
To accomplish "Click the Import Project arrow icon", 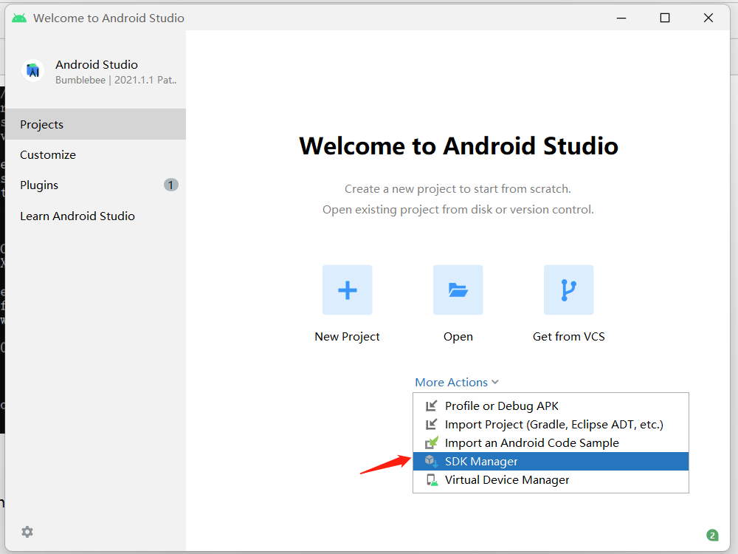I will pyautogui.click(x=431, y=425).
